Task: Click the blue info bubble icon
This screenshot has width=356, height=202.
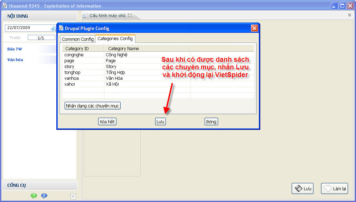Action: click(44, 196)
